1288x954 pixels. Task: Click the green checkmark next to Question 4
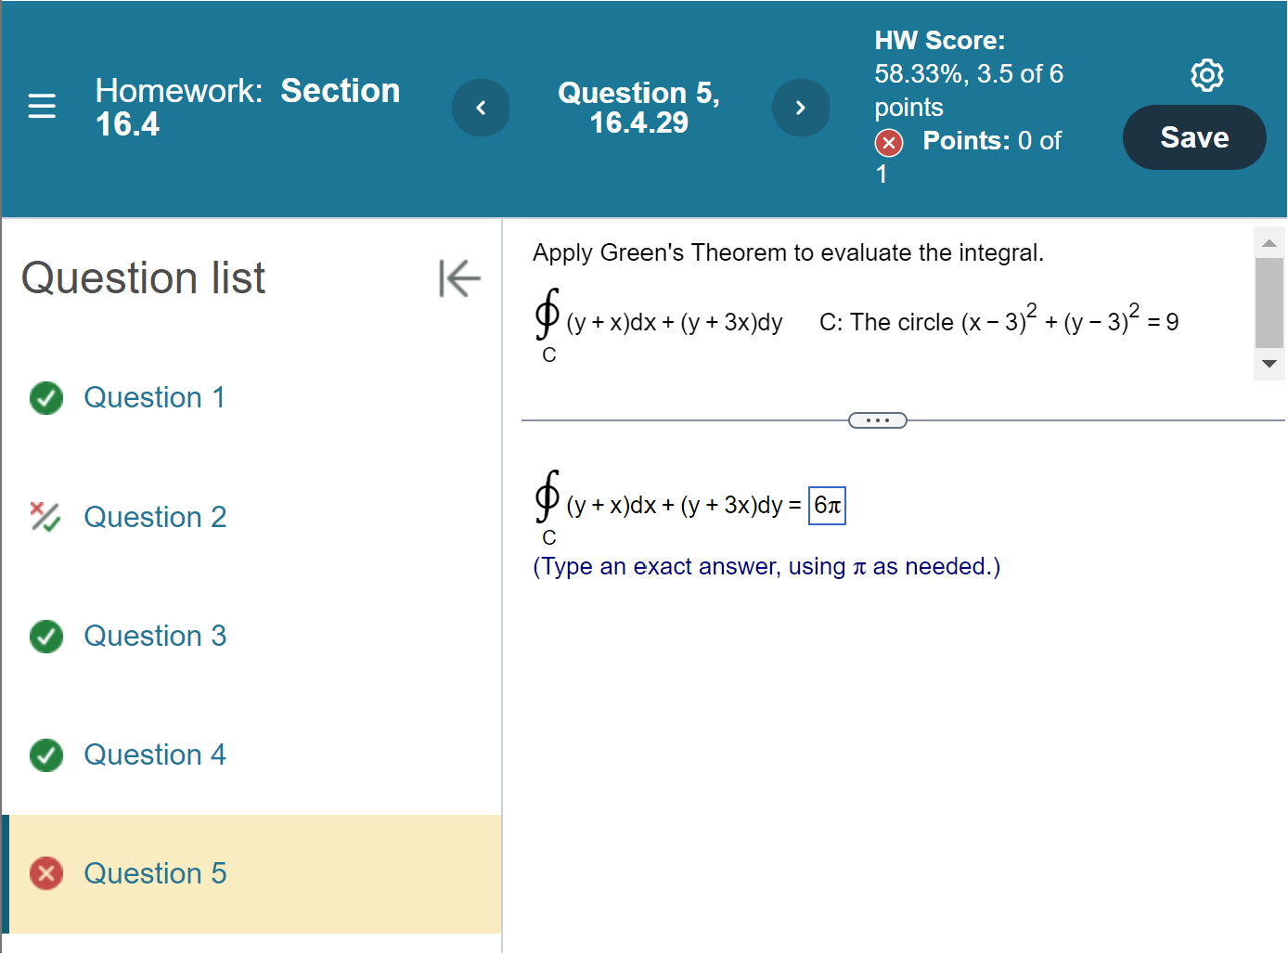(x=45, y=755)
